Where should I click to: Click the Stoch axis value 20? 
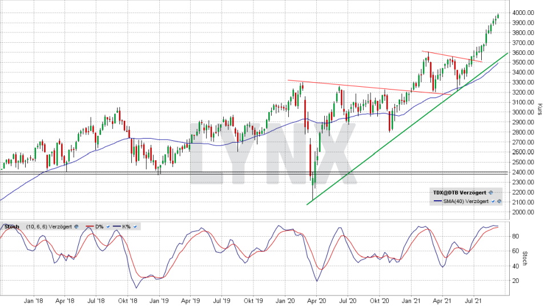pos(515,281)
